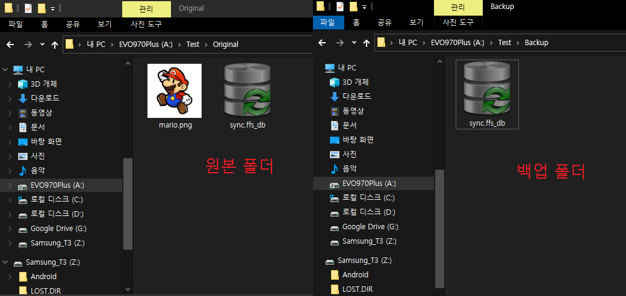Viewport: 626px width, 296px height.
Task: Click 3D 개체 icon in Backup window sidebar
Action: [x=335, y=82]
